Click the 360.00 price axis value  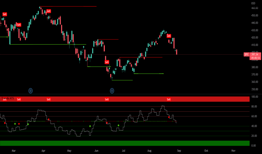[255, 82]
